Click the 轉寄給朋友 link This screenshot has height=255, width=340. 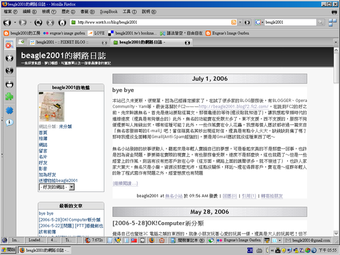(272, 196)
